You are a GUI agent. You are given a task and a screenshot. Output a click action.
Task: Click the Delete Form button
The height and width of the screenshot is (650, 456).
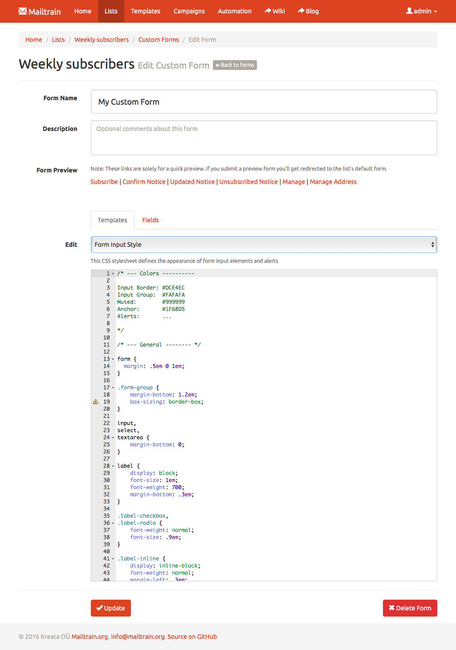click(x=410, y=608)
